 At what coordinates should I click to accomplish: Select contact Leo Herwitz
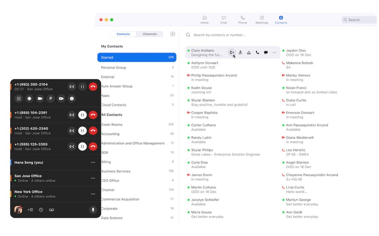[295, 152]
